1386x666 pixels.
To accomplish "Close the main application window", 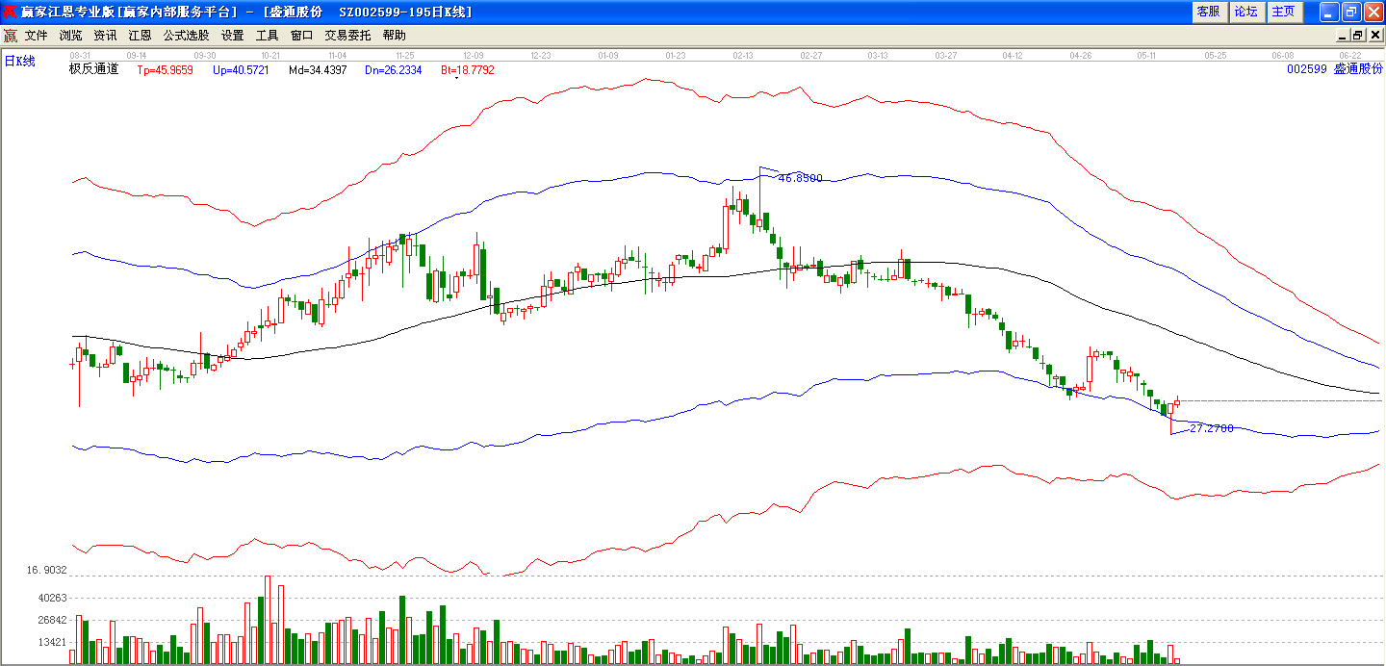I will tap(1373, 12).
